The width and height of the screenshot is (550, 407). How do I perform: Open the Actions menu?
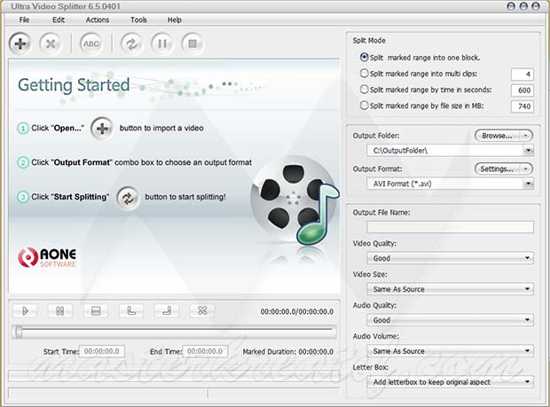(x=98, y=20)
